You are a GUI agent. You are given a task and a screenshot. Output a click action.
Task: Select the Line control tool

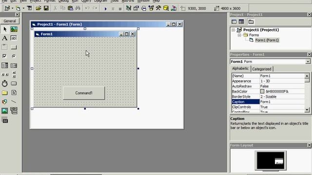[14, 102]
